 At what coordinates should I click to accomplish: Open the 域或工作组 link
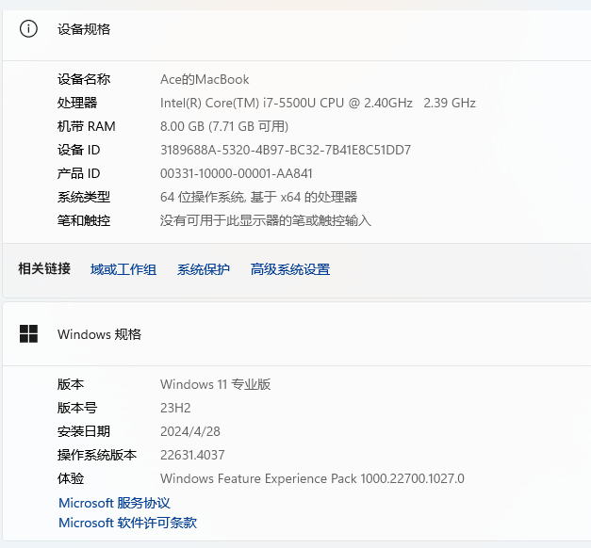pos(123,269)
